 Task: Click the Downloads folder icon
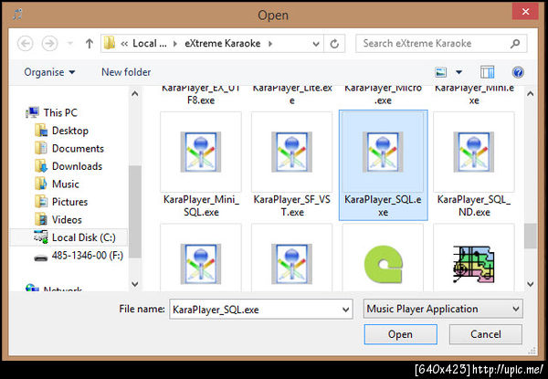click(x=41, y=166)
